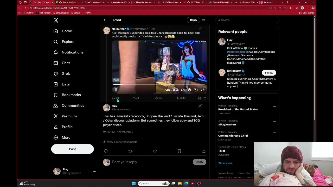Viewport: 333px width, 187px height.
Task: Share the Nolimitzor post
Action: pyautogui.click(x=205, y=98)
